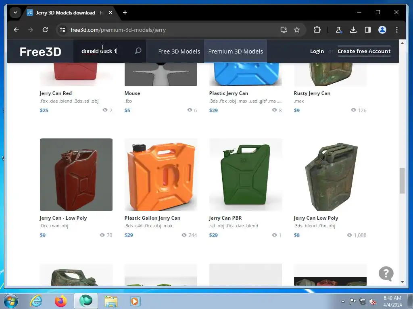The height and width of the screenshot is (309, 413).
Task: Click the page vertical scrollbar thumb
Action: point(402,181)
